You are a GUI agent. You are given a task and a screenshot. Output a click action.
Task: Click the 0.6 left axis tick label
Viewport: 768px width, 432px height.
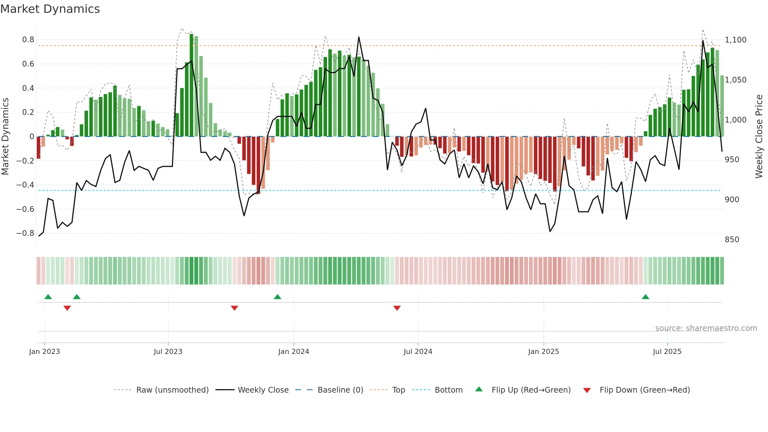(x=28, y=64)
